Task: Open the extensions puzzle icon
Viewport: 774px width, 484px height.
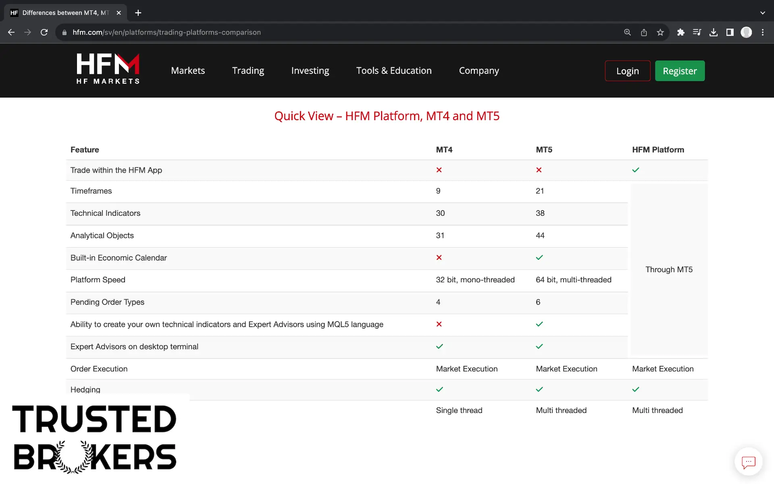Action: (681, 32)
